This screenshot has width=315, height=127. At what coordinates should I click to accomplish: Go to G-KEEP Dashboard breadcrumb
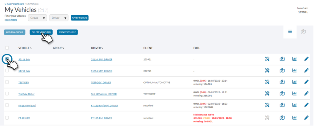click(14, 3)
